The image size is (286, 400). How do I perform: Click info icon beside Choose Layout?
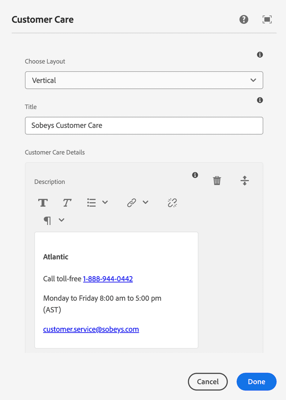[x=260, y=55]
